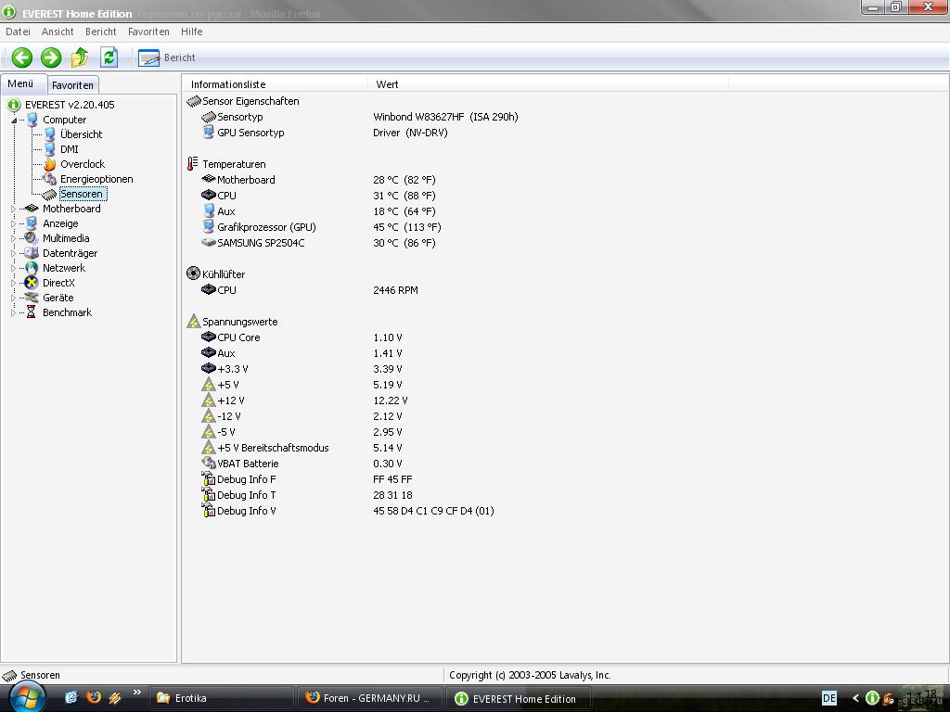This screenshot has height=712, width=950.
Task: Open the Ansicht menu
Action: click(58, 32)
